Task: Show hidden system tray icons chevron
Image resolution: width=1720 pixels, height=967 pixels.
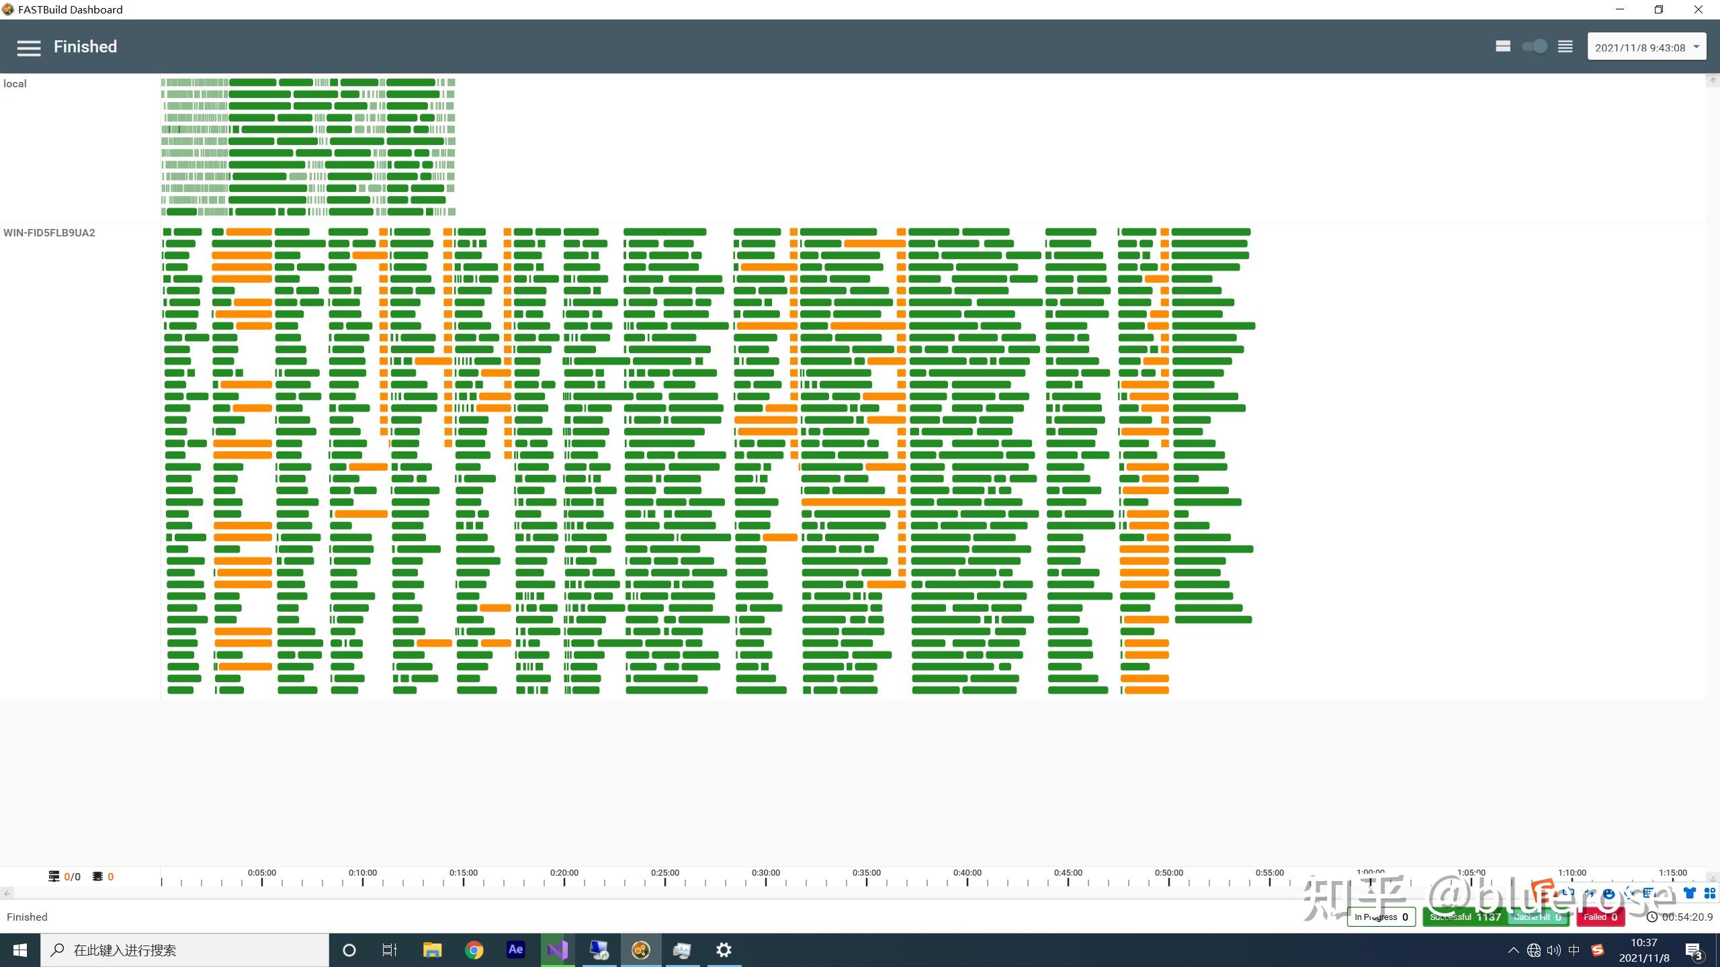Action: pos(1513,950)
